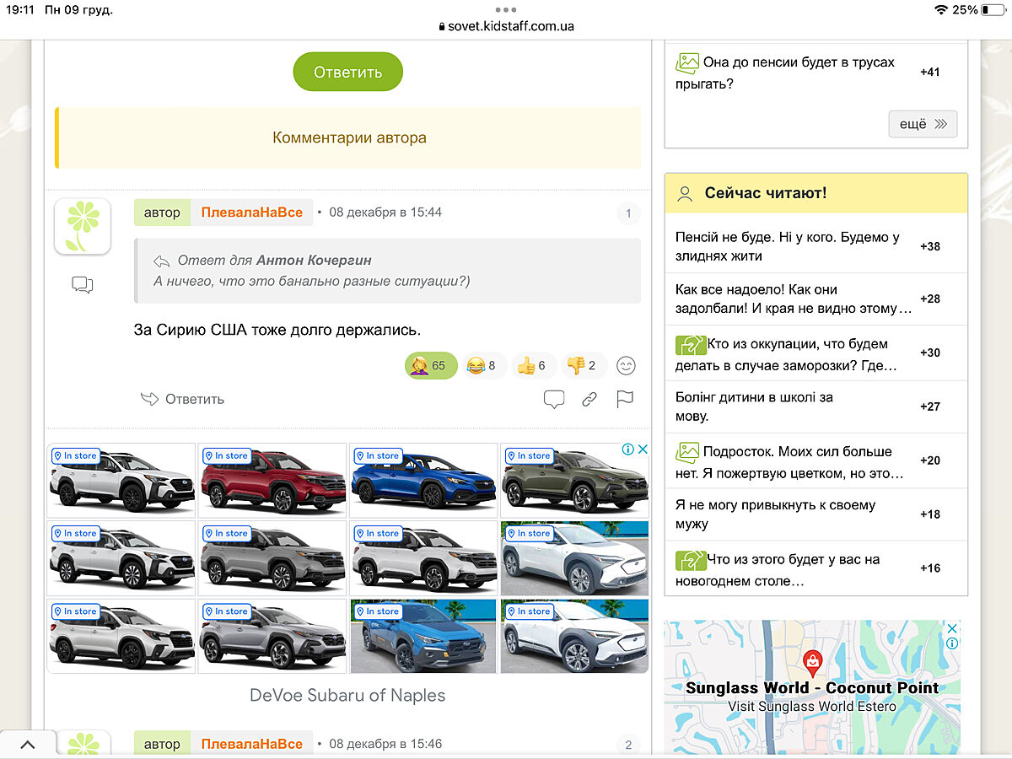This screenshot has height=759, width=1012.
Task: Open topic 'Болінг дитини в школі за мову'
Action: pos(754,406)
